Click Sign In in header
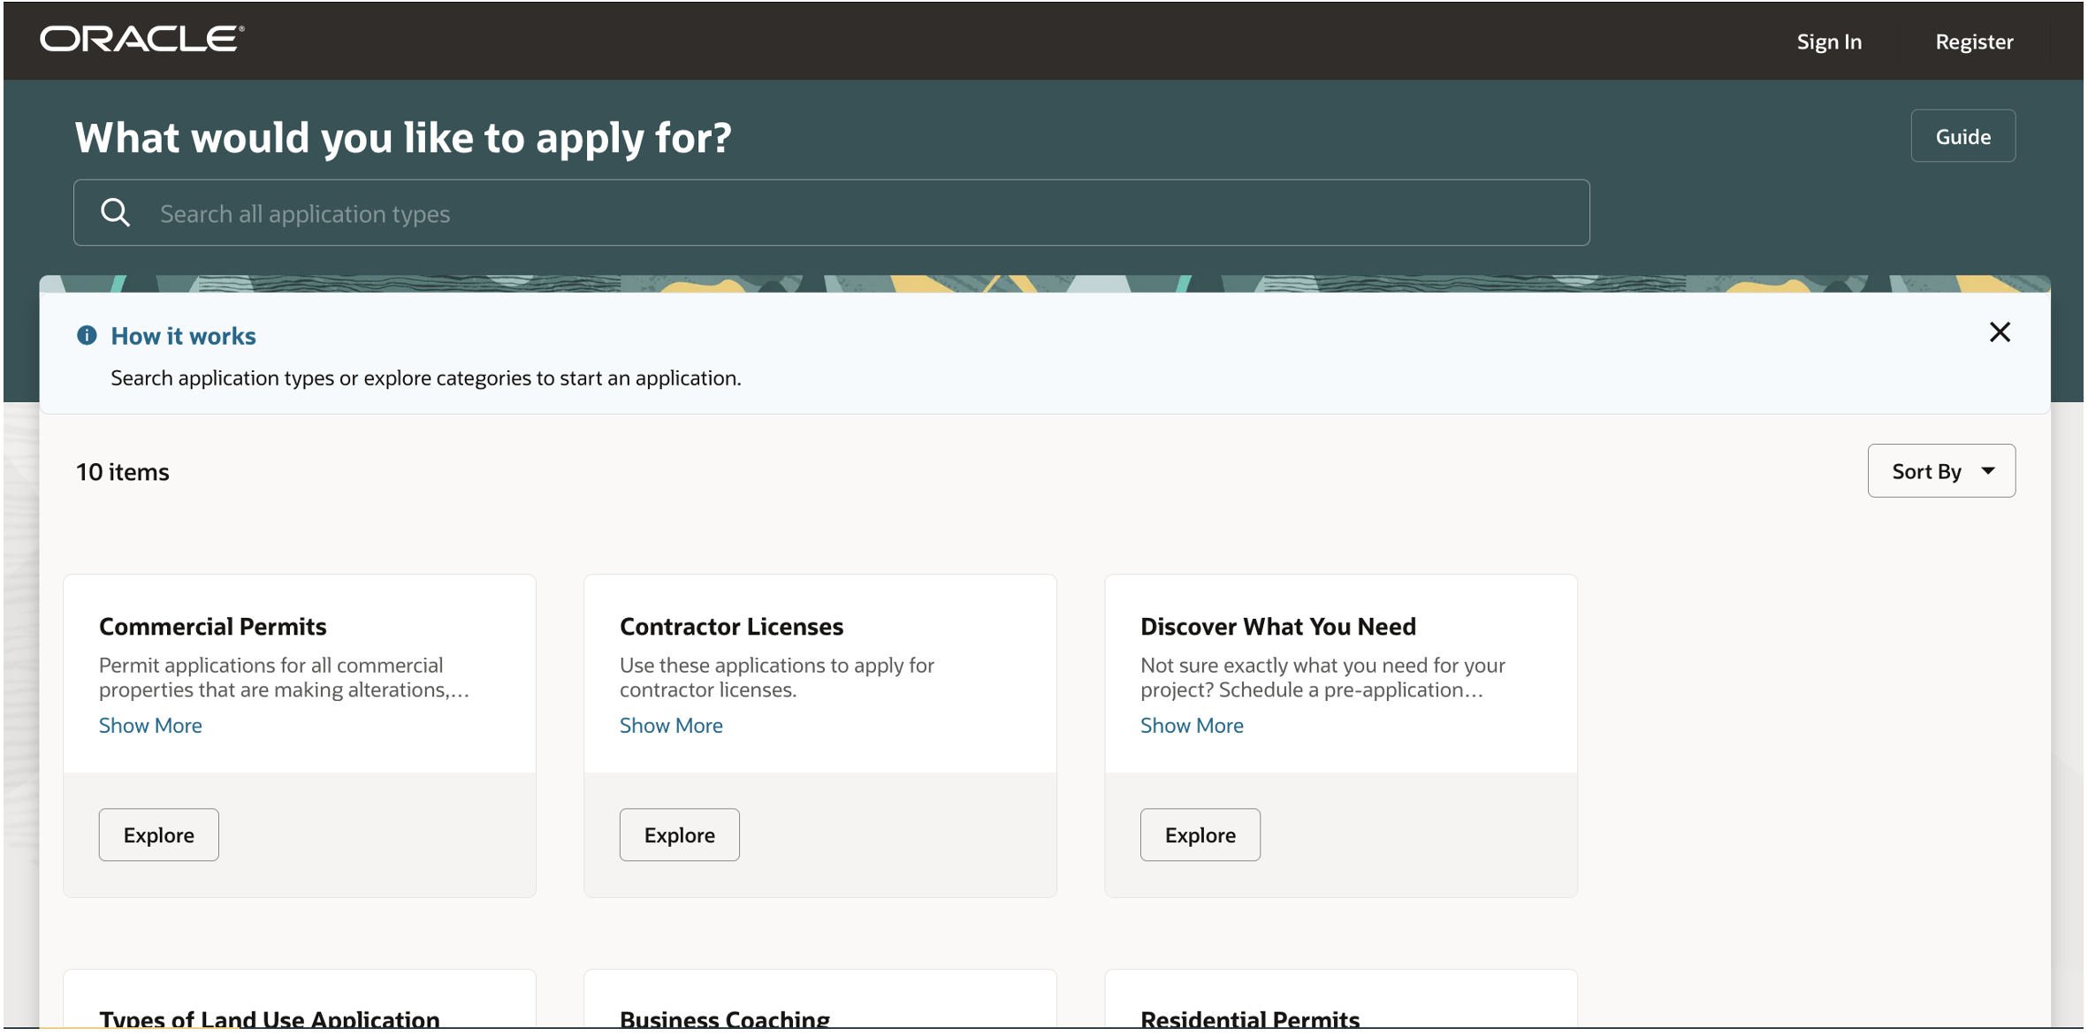 coord(1828,42)
